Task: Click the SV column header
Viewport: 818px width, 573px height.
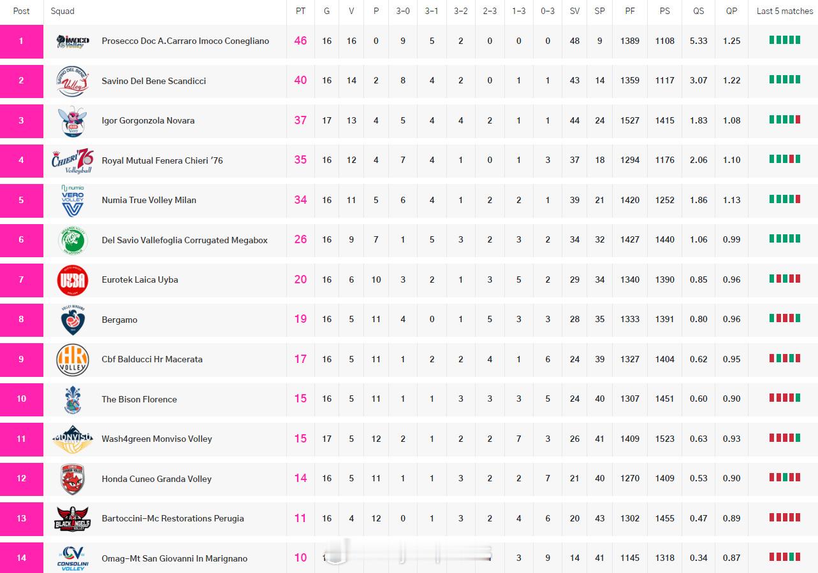Action: tap(575, 11)
